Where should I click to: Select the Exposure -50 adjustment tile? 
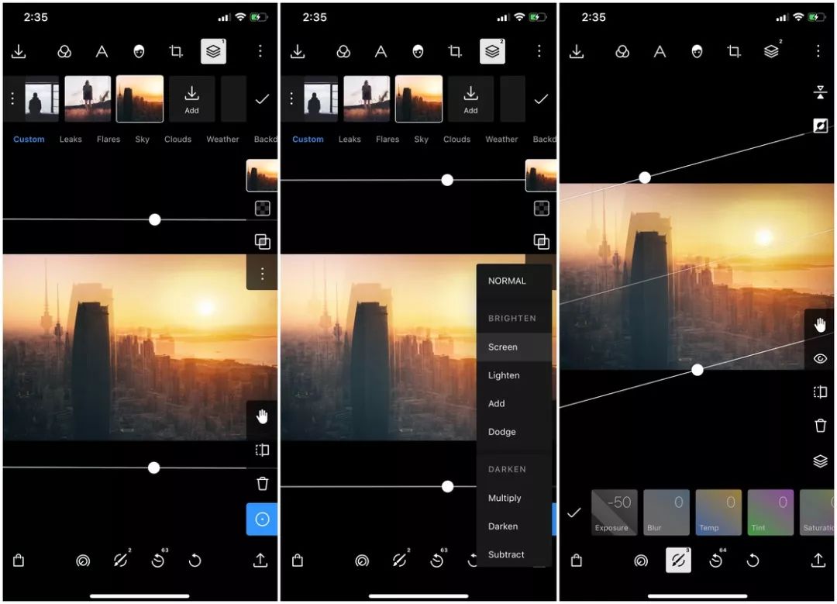(x=615, y=513)
